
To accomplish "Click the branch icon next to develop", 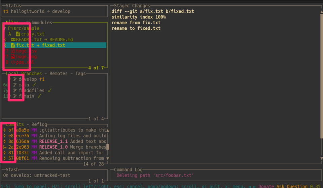I will (15, 79).
